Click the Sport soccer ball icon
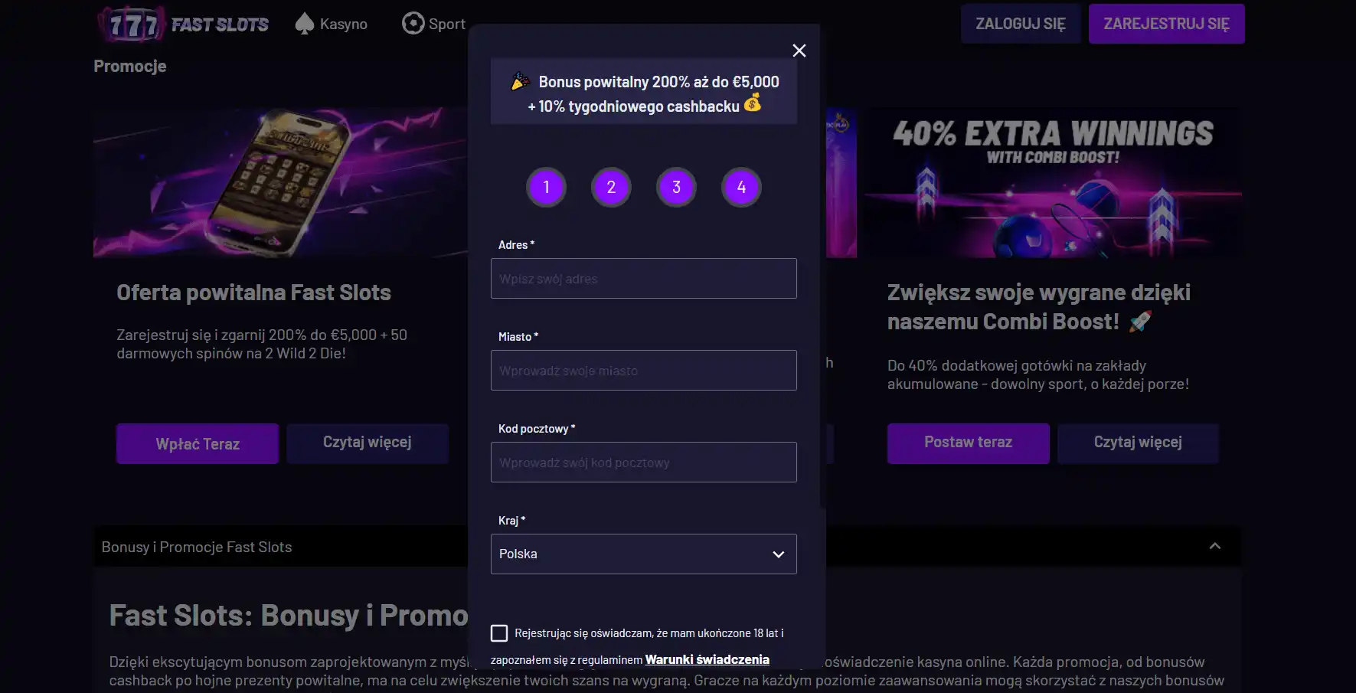This screenshot has width=1356, height=693. [x=413, y=24]
